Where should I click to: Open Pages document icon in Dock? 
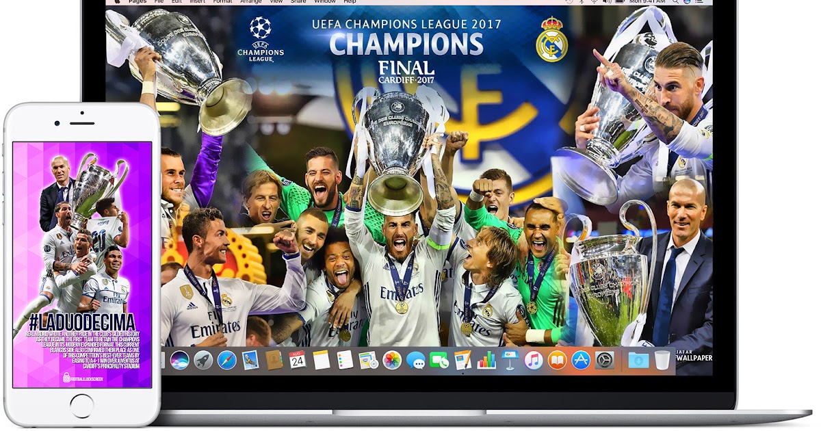coord(462,360)
